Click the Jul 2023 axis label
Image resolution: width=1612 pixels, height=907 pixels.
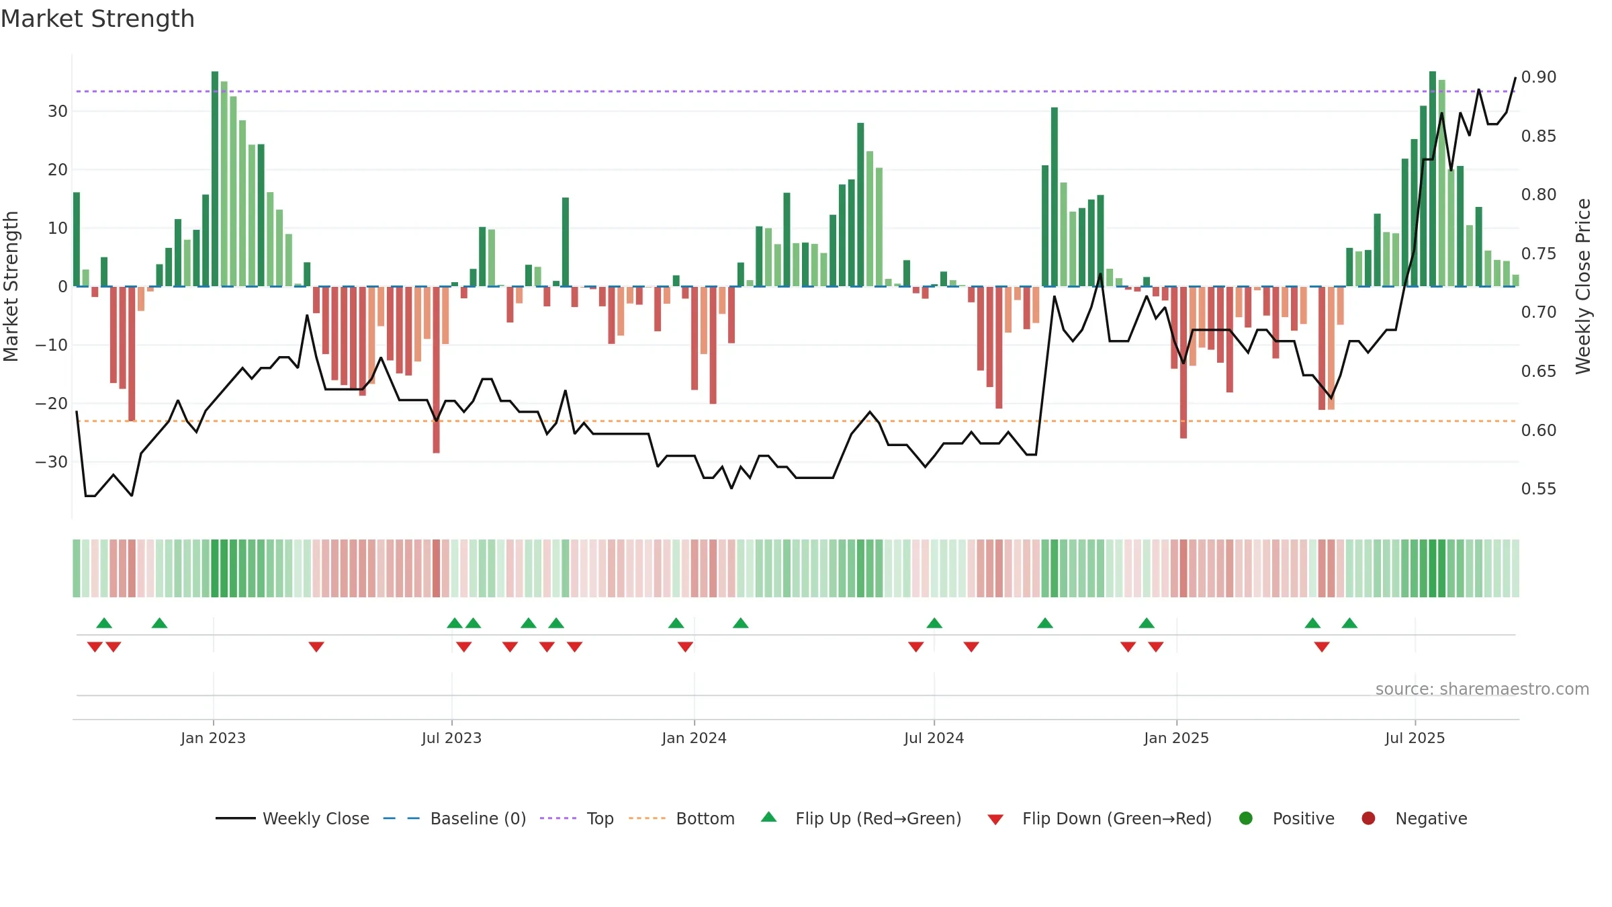[451, 738]
